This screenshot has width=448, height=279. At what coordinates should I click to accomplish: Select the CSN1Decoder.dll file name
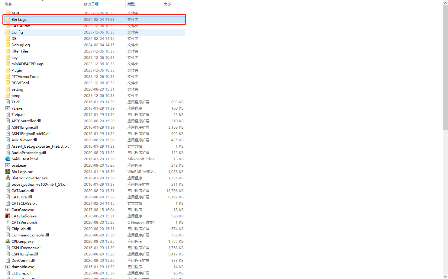click(26, 248)
